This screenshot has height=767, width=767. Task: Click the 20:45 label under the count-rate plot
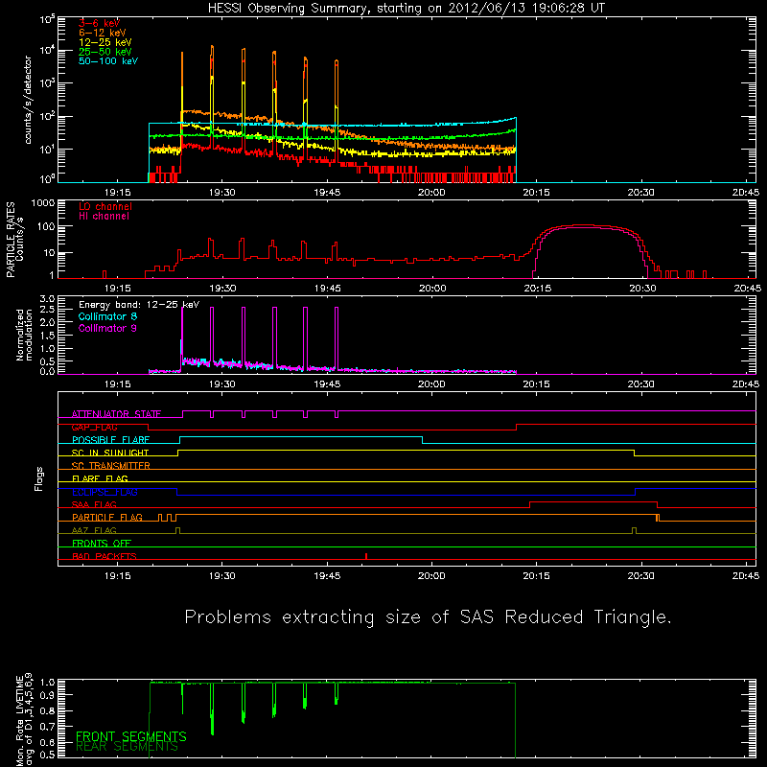746,193
